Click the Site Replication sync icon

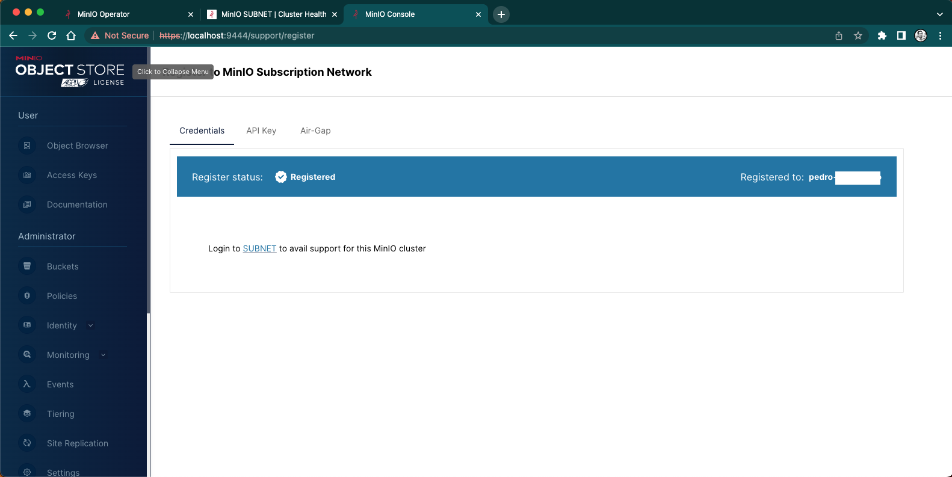[x=27, y=443]
